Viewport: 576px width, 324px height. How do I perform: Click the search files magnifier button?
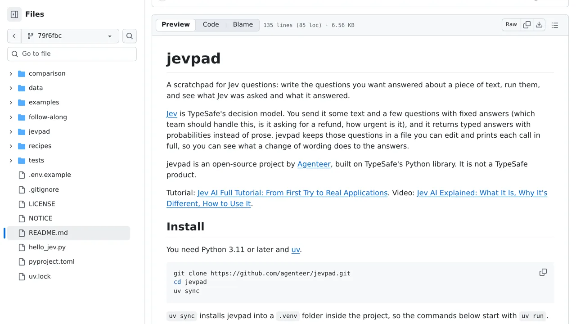click(x=130, y=36)
